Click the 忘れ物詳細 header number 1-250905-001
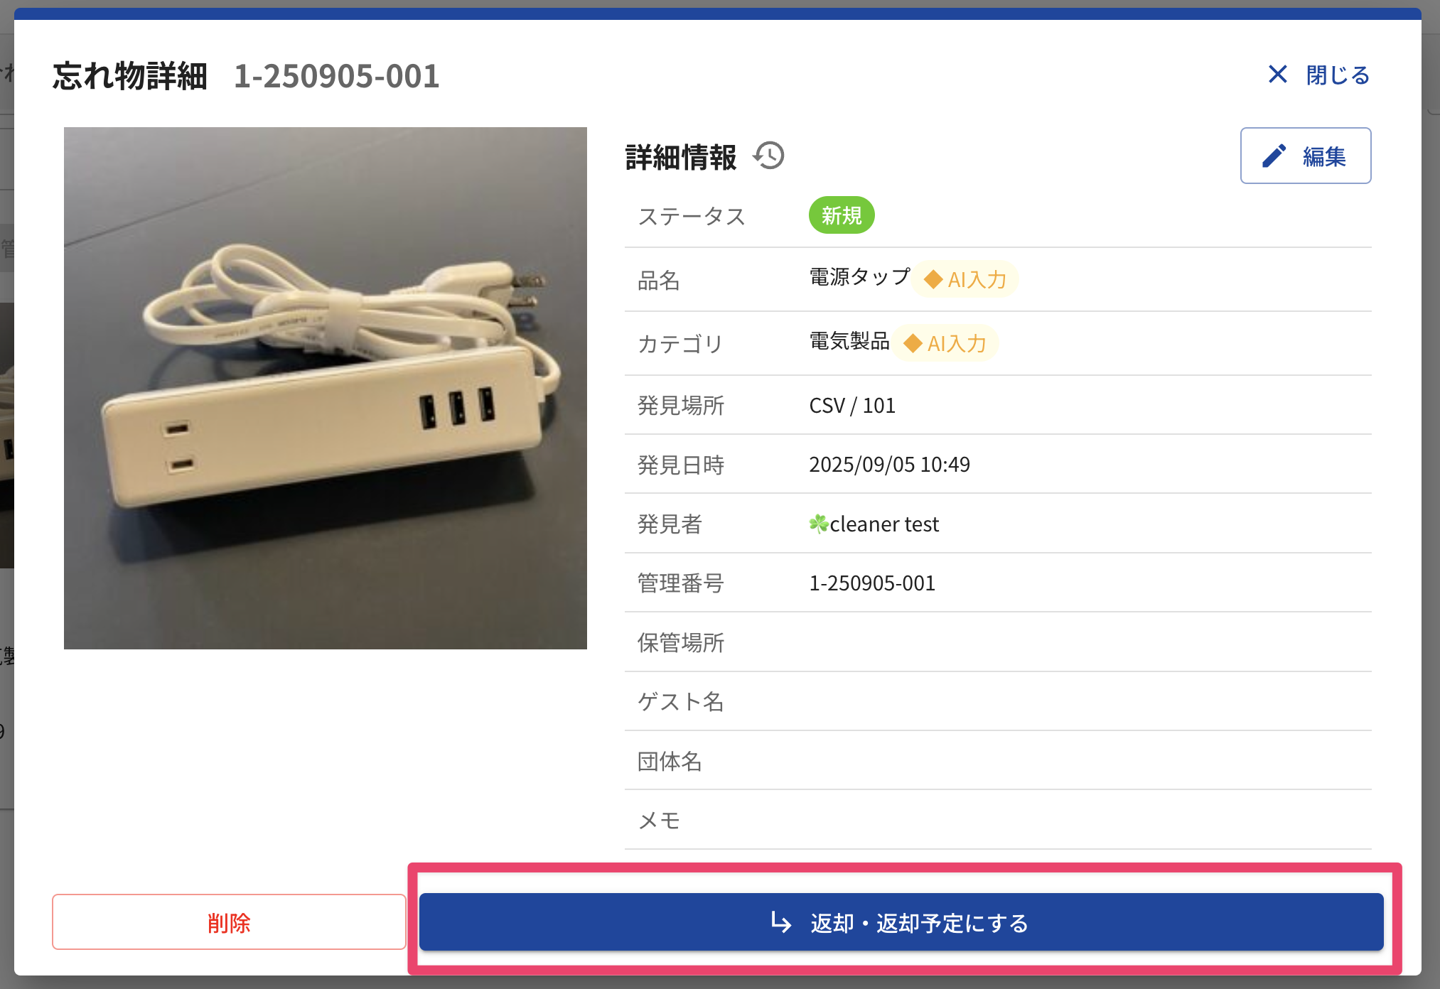The width and height of the screenshot is (1440, 989). pyautogui.click(x=337, y=76)
